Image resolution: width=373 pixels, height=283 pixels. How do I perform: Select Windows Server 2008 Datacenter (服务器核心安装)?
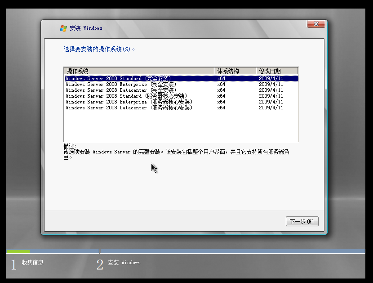[182, 108]
